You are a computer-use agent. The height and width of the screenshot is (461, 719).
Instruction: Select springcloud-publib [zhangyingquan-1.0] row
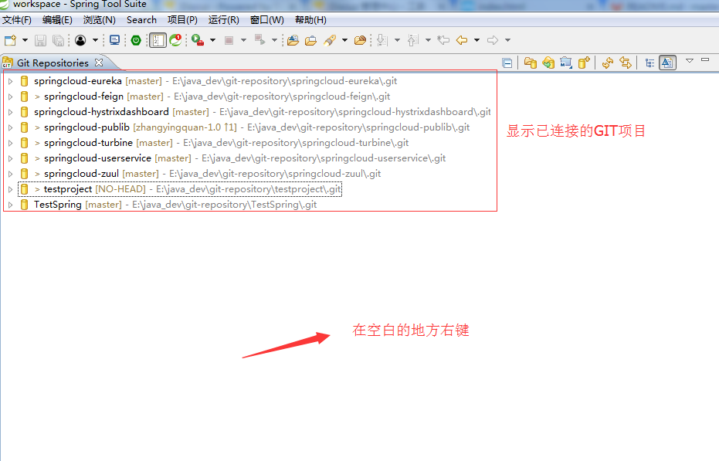(244, 127)
